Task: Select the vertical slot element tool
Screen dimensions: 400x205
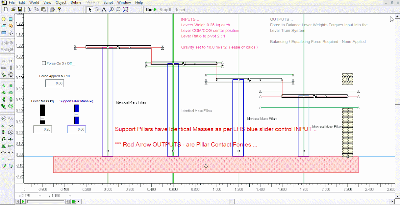Action: [x=11, y=68]
